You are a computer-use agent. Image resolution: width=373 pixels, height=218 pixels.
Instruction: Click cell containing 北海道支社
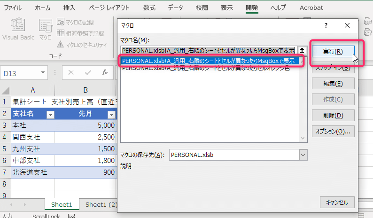click(x=33, y=172)
